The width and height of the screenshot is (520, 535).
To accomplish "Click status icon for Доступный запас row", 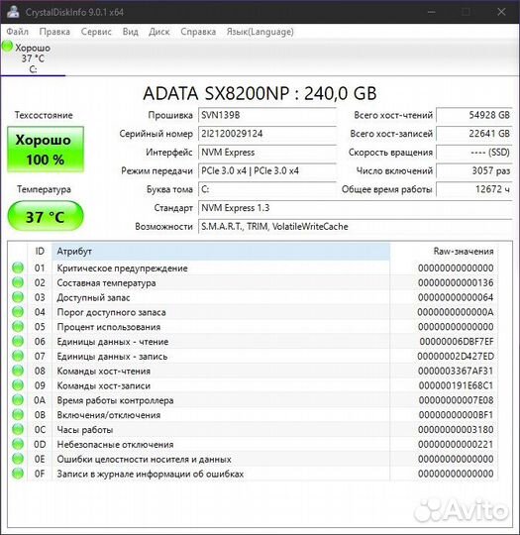I will [x=18, y=297].
